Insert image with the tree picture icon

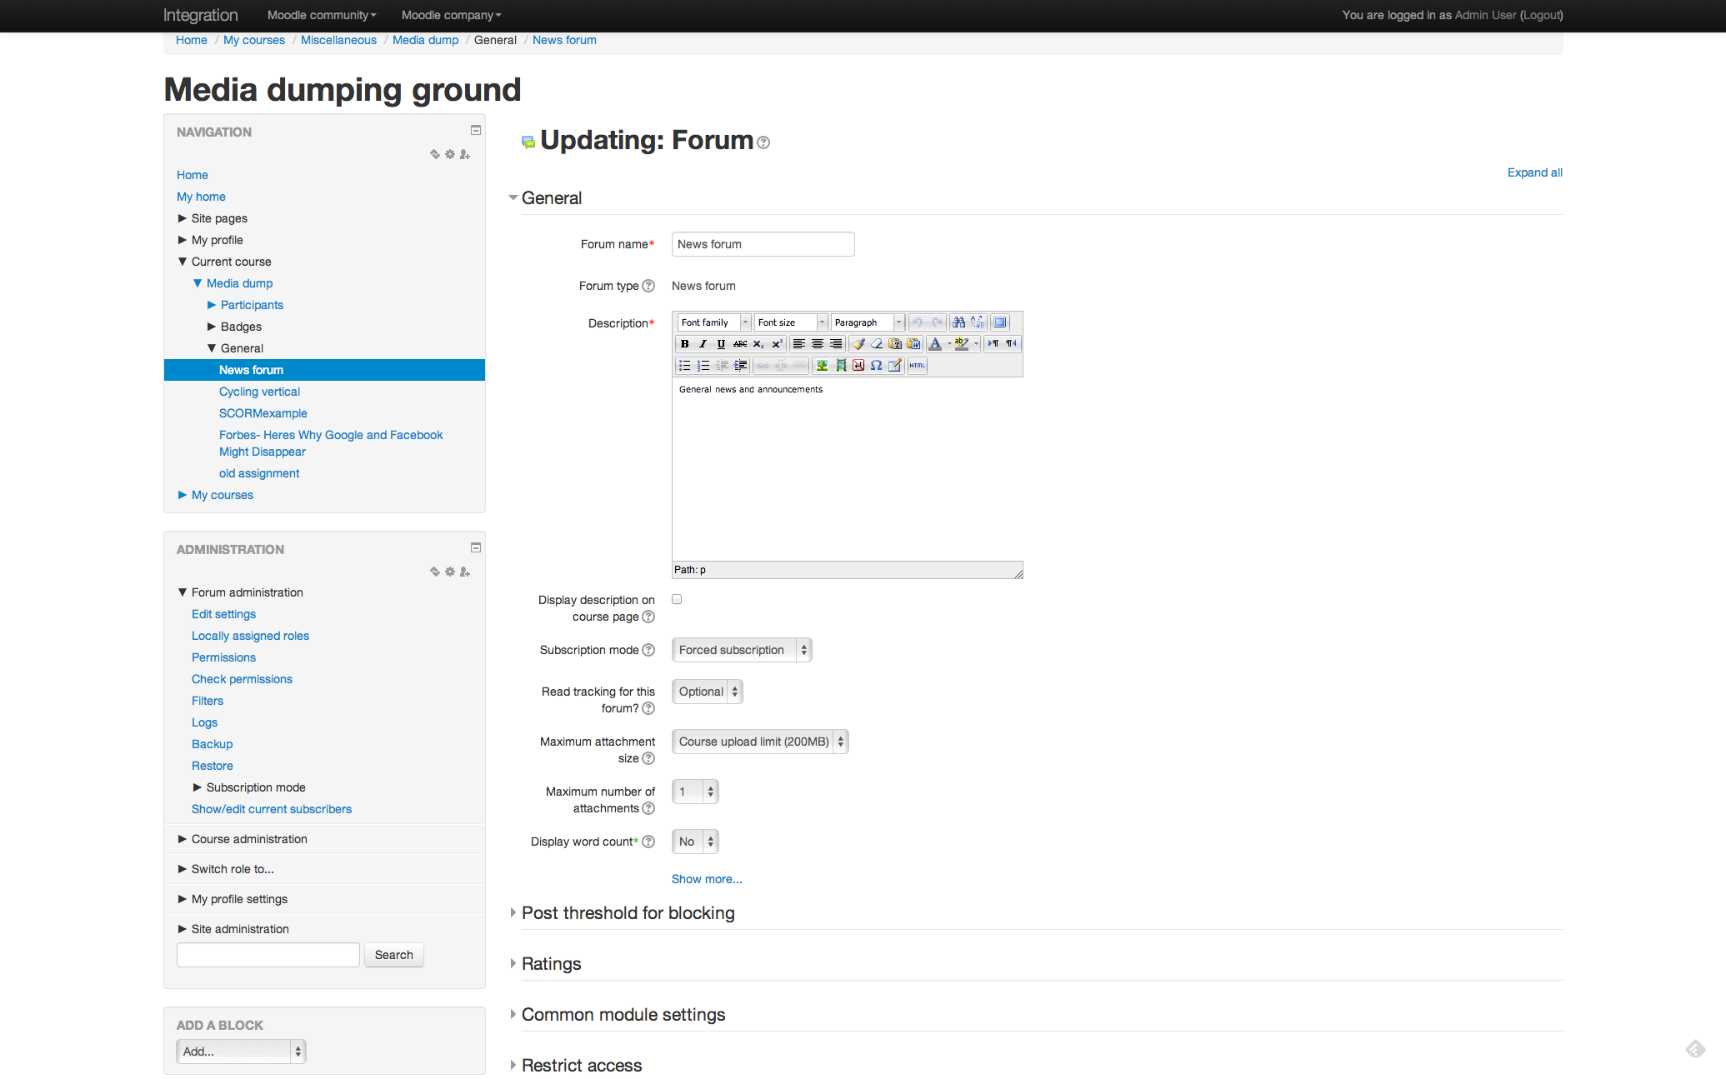[x=822, y=365]
